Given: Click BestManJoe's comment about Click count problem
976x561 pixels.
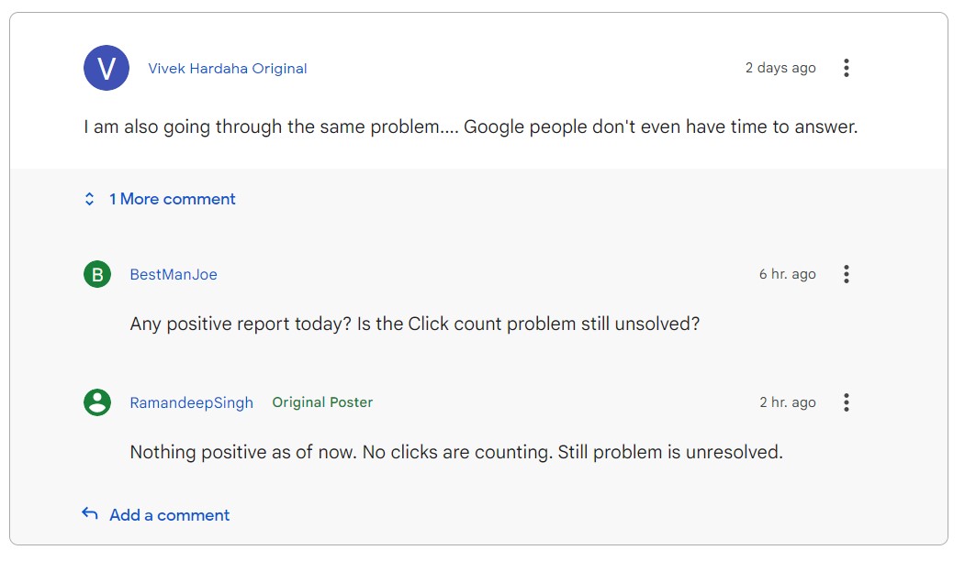Looking at the screenshot, I should tap(415, 324).
